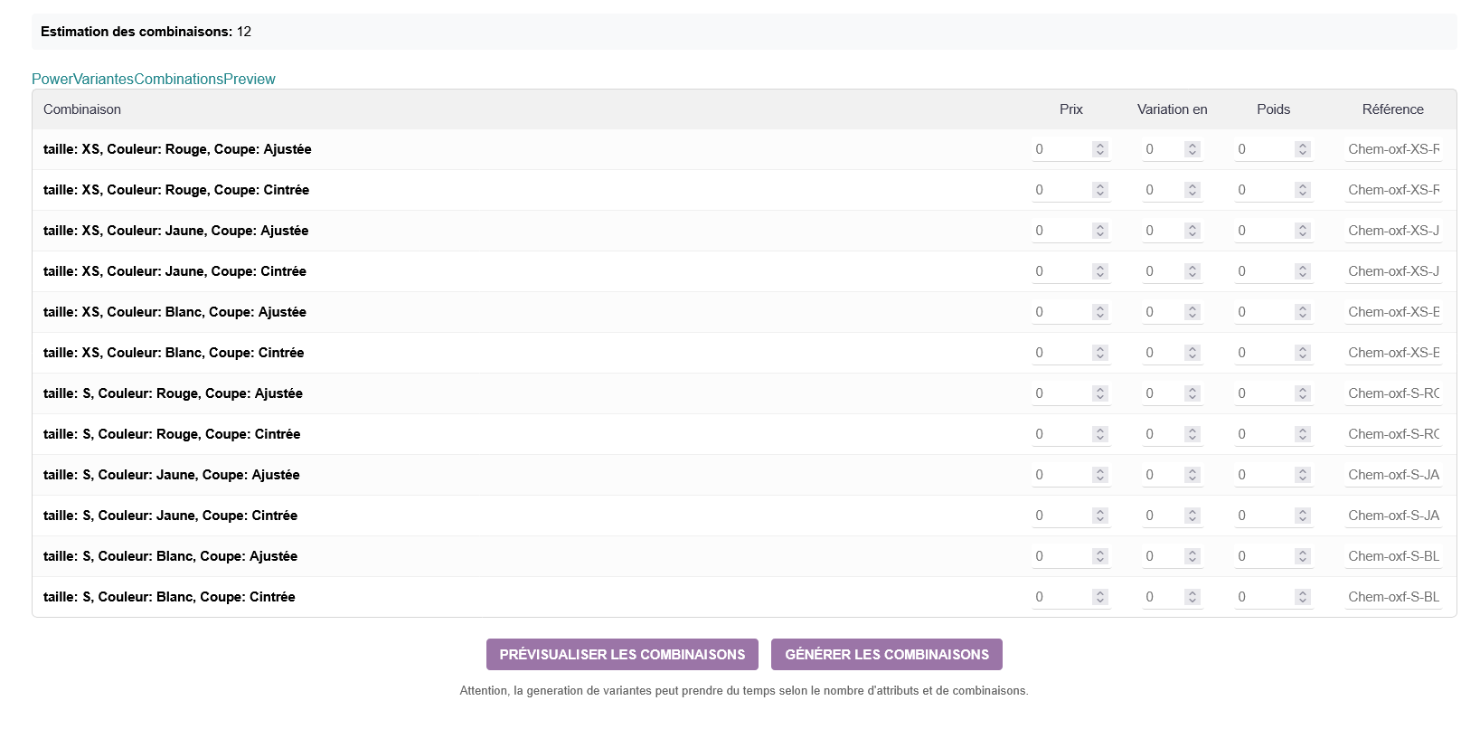Edit Référence field for S Rouge Cintrée
Screen dimensions: 1480x729
1393,434
